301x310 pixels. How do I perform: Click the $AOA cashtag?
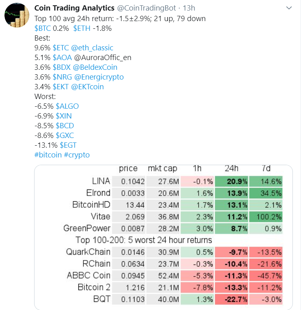62,58
